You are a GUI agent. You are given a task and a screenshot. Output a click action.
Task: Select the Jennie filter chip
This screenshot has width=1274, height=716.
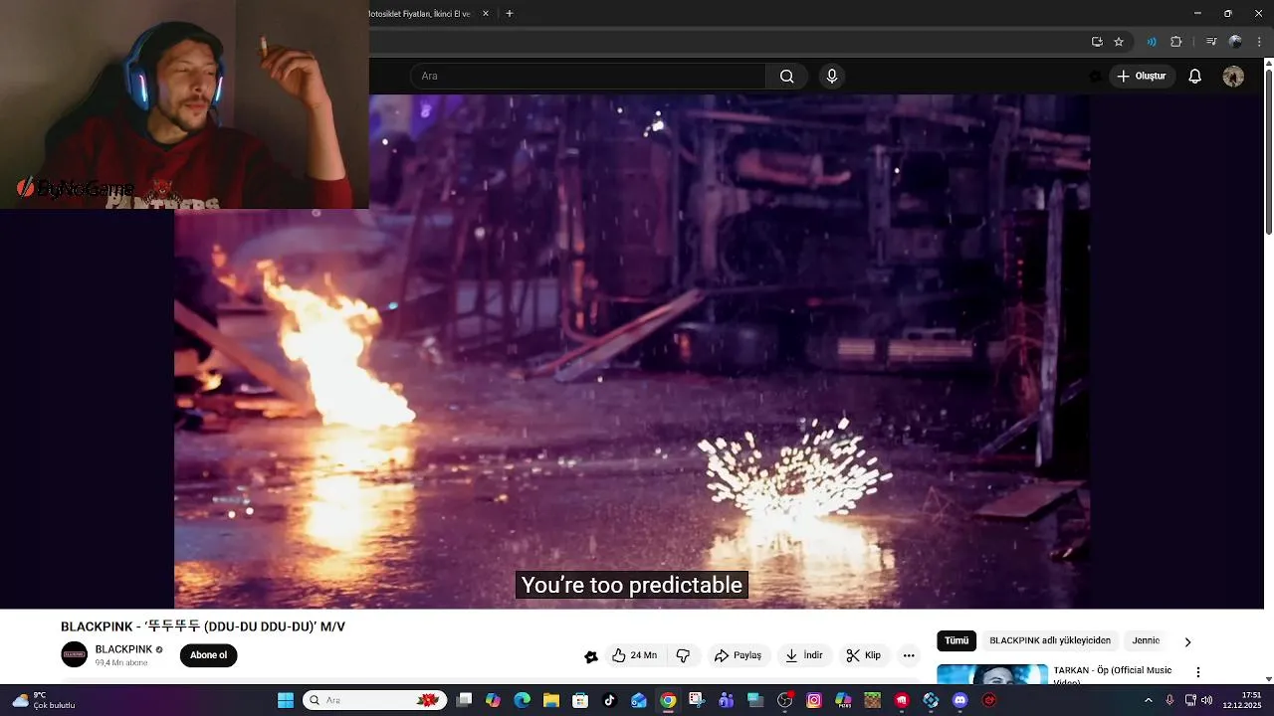[x=1146, y=641]
